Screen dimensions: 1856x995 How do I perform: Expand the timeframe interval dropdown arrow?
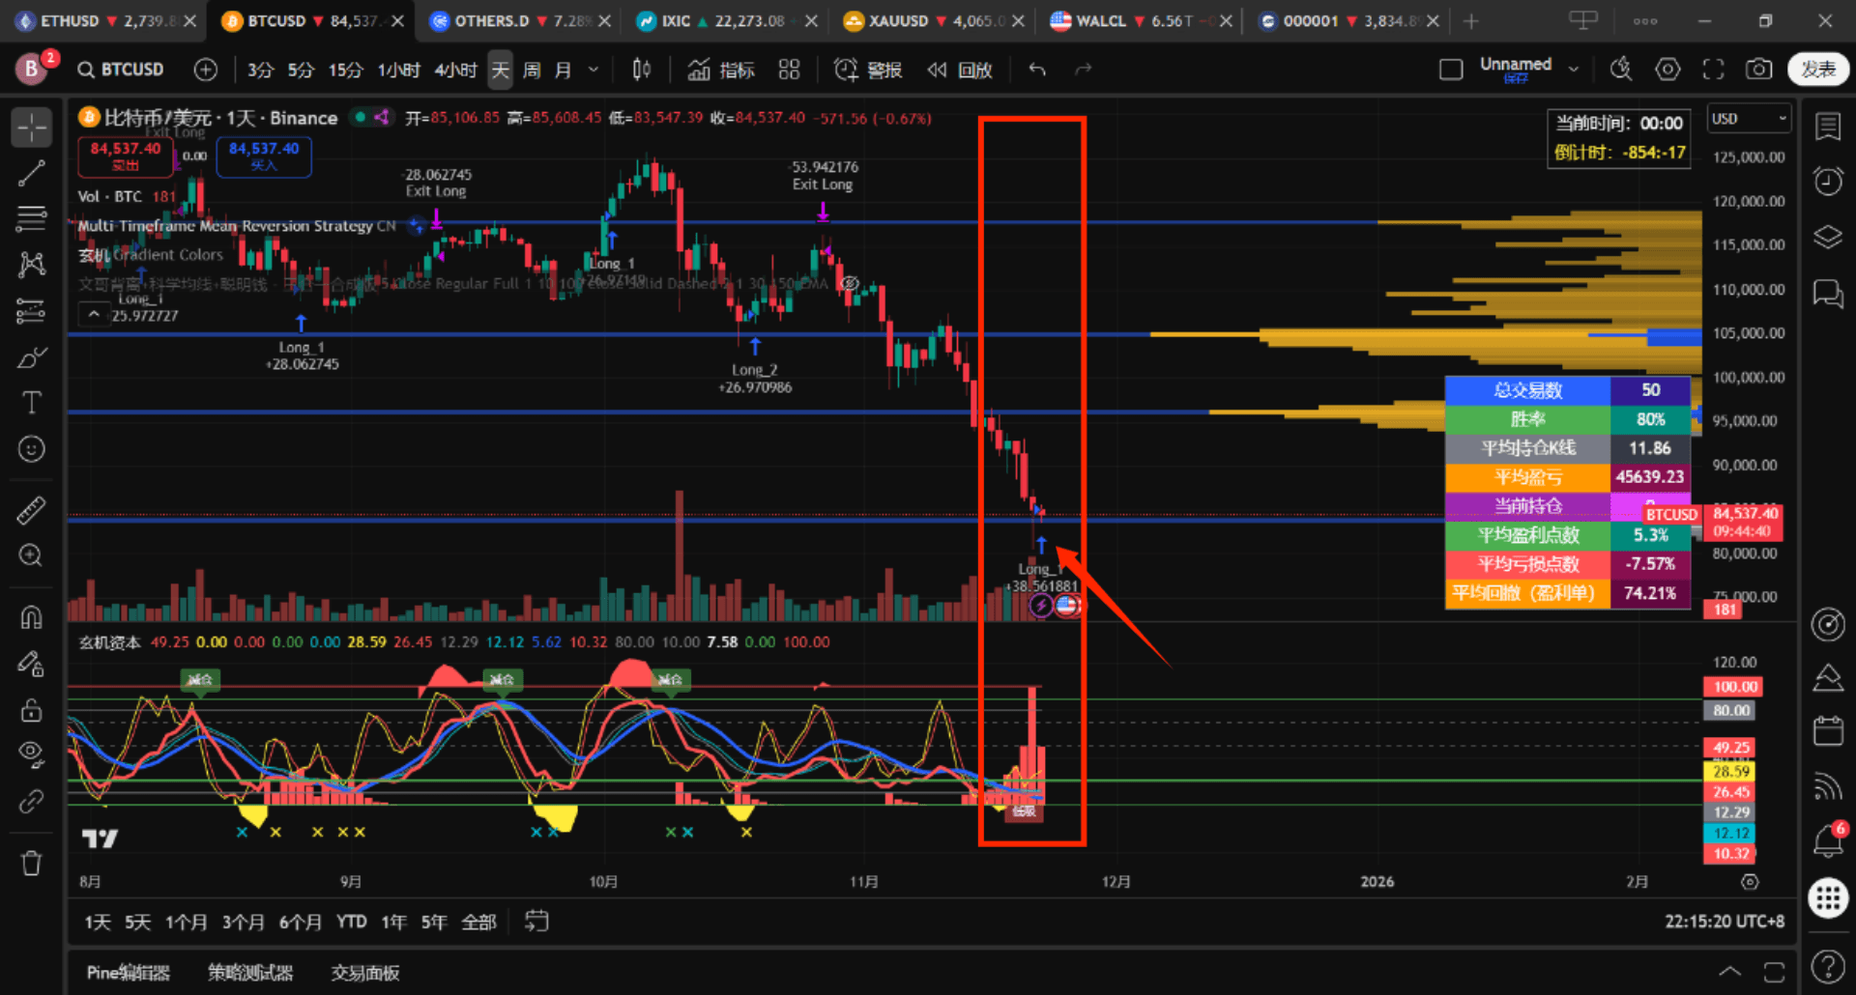pyautogui.click(x=594, y=70)
